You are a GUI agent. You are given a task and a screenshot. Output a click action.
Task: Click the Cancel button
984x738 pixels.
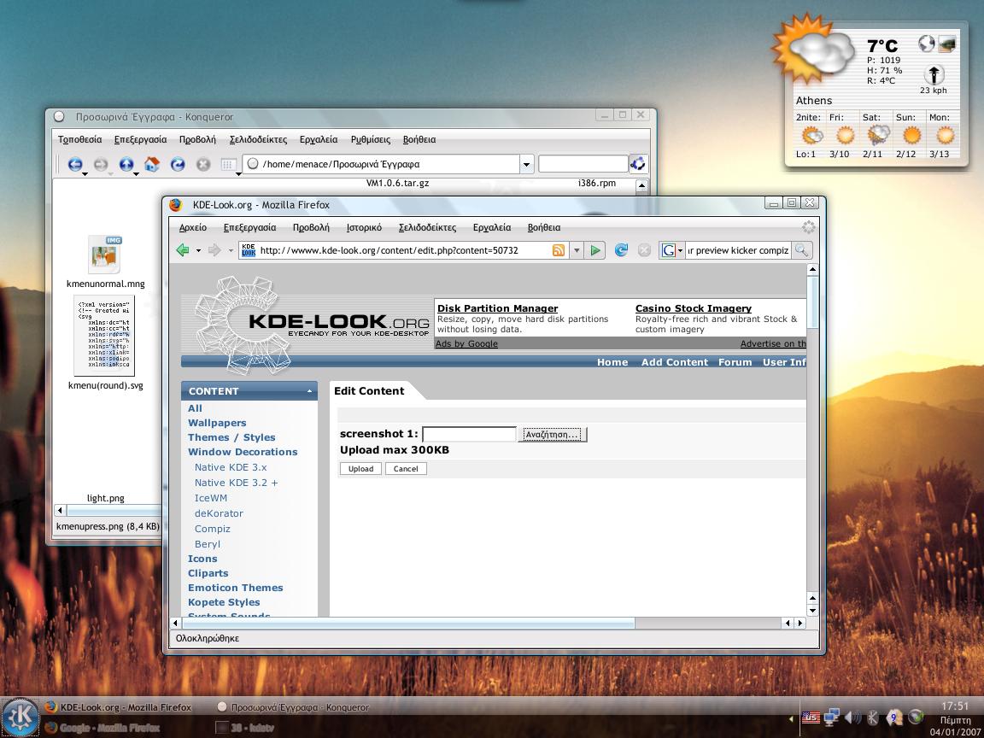tap(406, 469)
